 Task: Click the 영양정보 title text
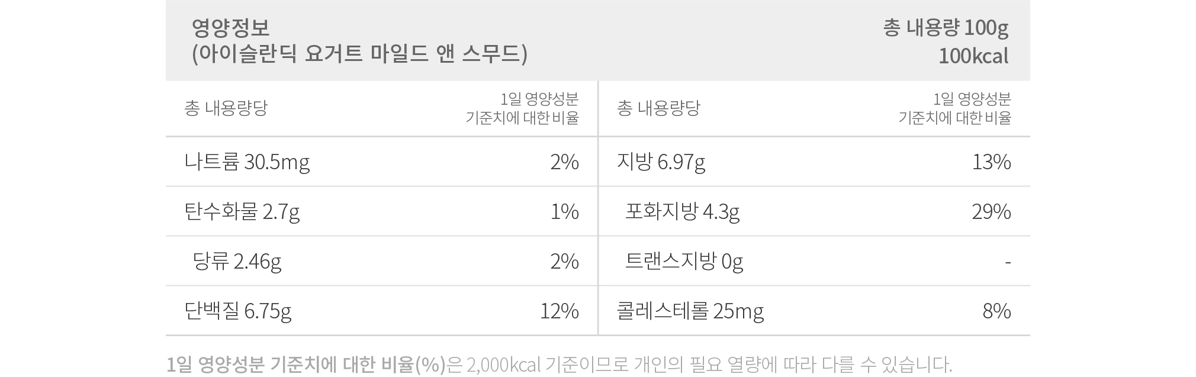pyautogui.click(x=230, y=27)
